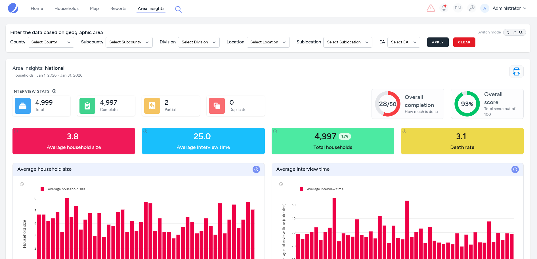Switch filter mode to search
This screenshot has height=259, width=537.
(x=521, y=32)
